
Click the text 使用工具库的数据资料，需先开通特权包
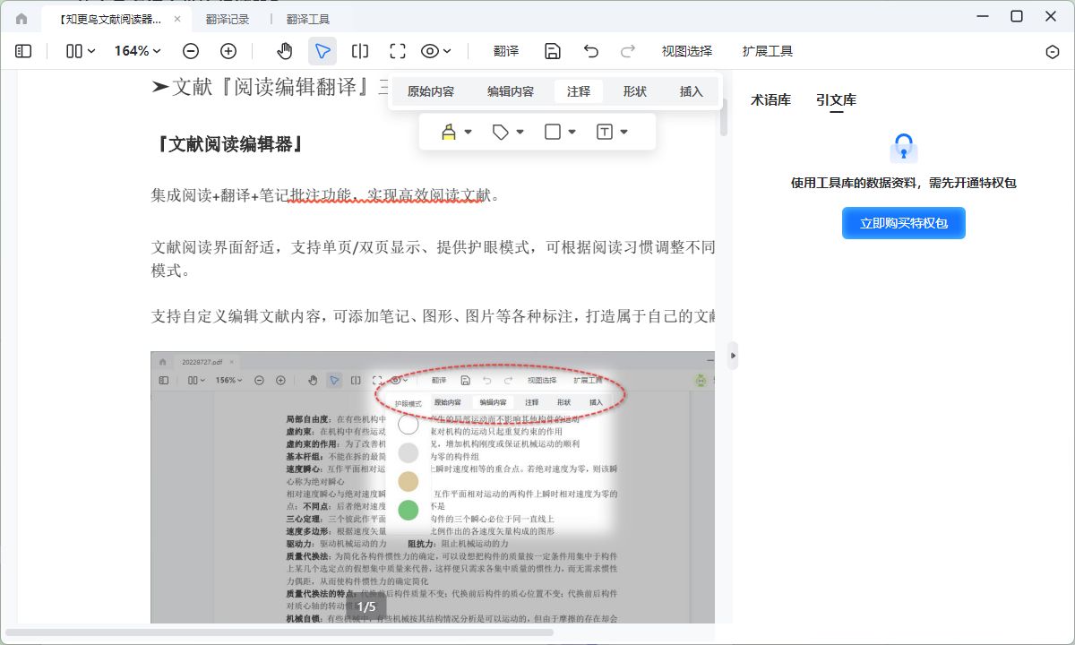click(904, 183)
